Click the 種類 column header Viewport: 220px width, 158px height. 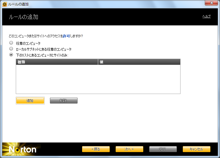click(x=56, y=62)
